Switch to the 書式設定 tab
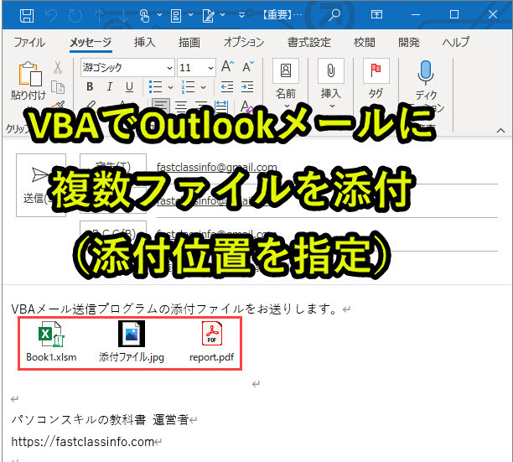Viewport: 513px width, 462px height. click(x=308, y=42)
